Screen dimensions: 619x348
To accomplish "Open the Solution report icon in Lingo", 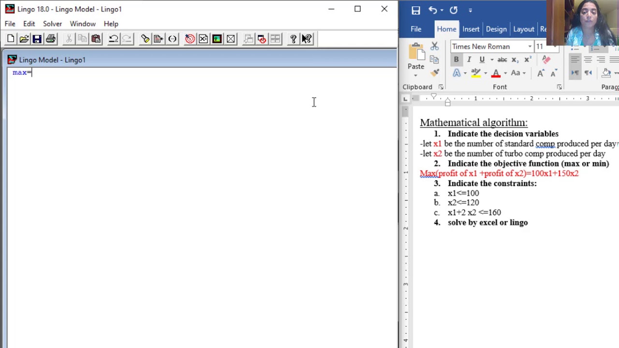I will 203,39.
